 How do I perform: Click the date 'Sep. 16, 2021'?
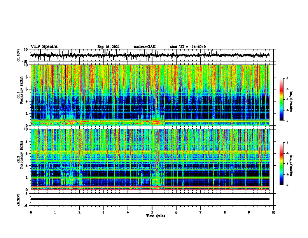tap(108, 47)
